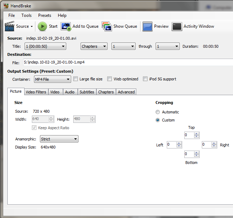Click the Add to Queue label
Image resolution: width=233 pixels, height=218 pixels.
(85, 26)
